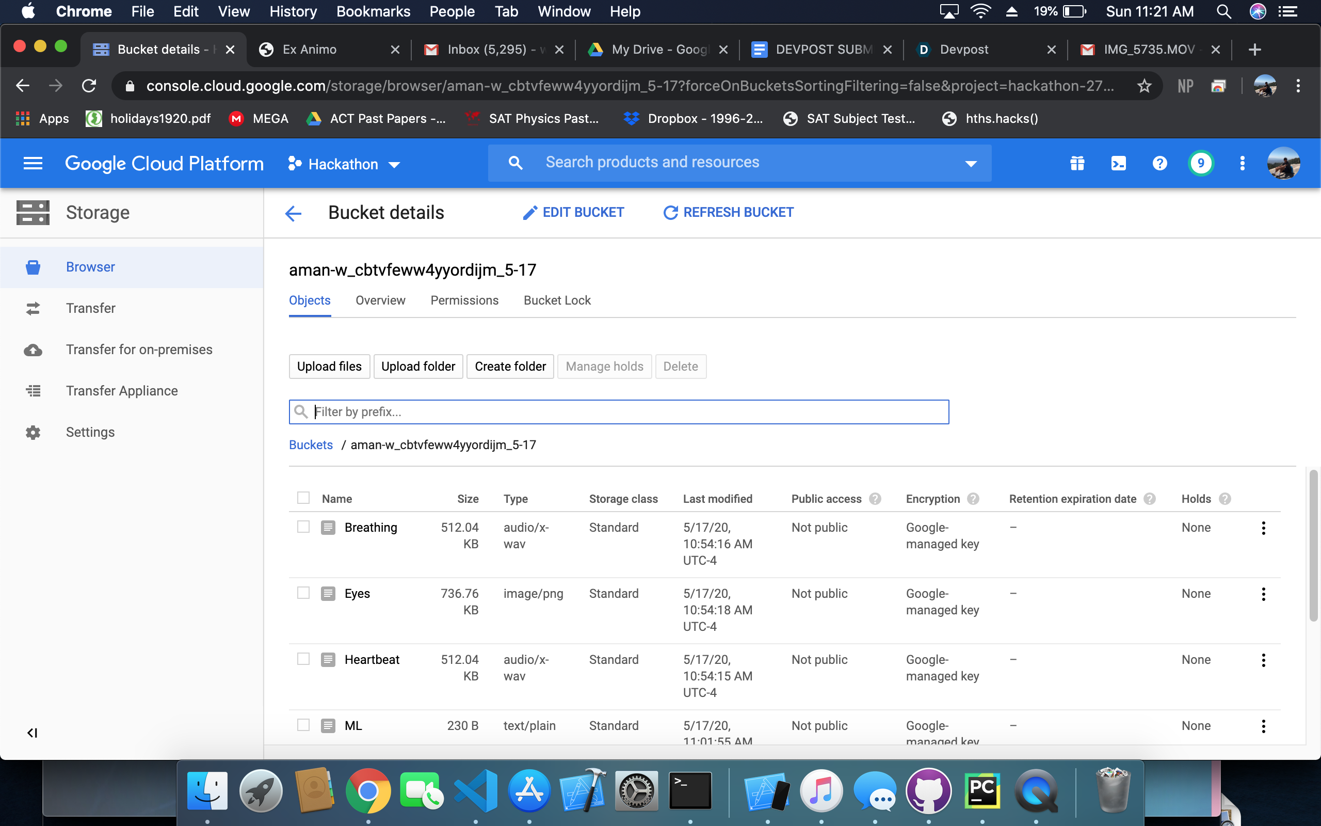Open notifications badge showing 9
This screenshot has width=1321, height=826.
(1200, 163)
